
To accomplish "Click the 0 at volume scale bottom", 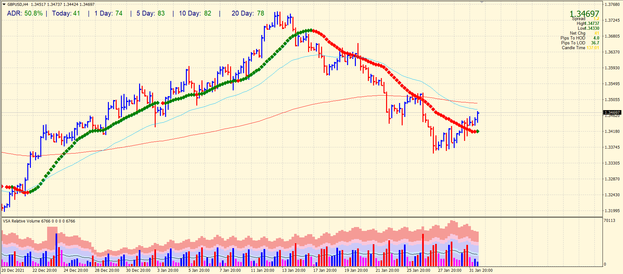I will (x=605, y=264).
